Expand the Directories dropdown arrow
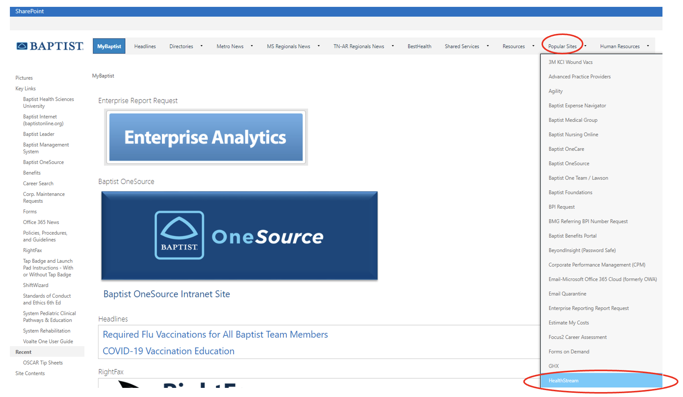This screenshot has height=397, width=683. tap(202, 46)
